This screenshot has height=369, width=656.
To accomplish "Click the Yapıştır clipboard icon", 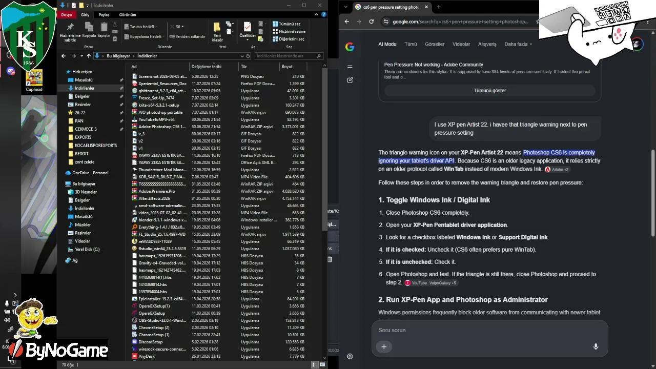I will (x=104, y=27).
